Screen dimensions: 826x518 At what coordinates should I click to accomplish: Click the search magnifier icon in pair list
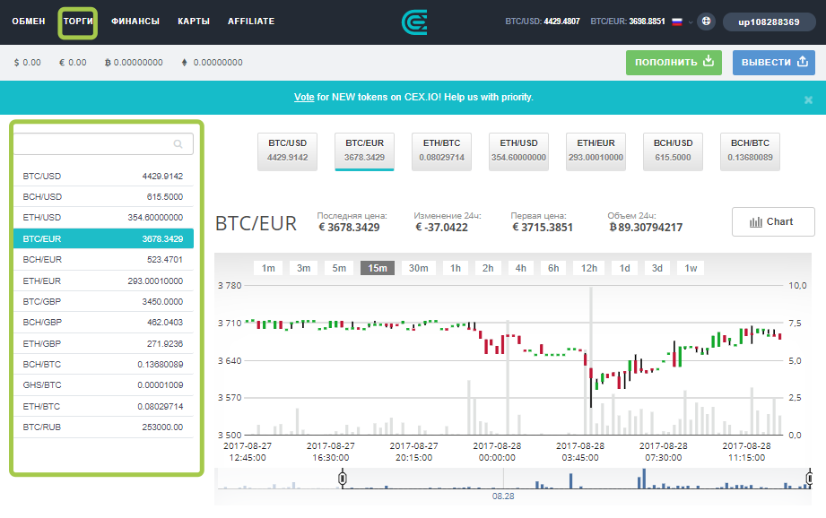pos(178,143)
